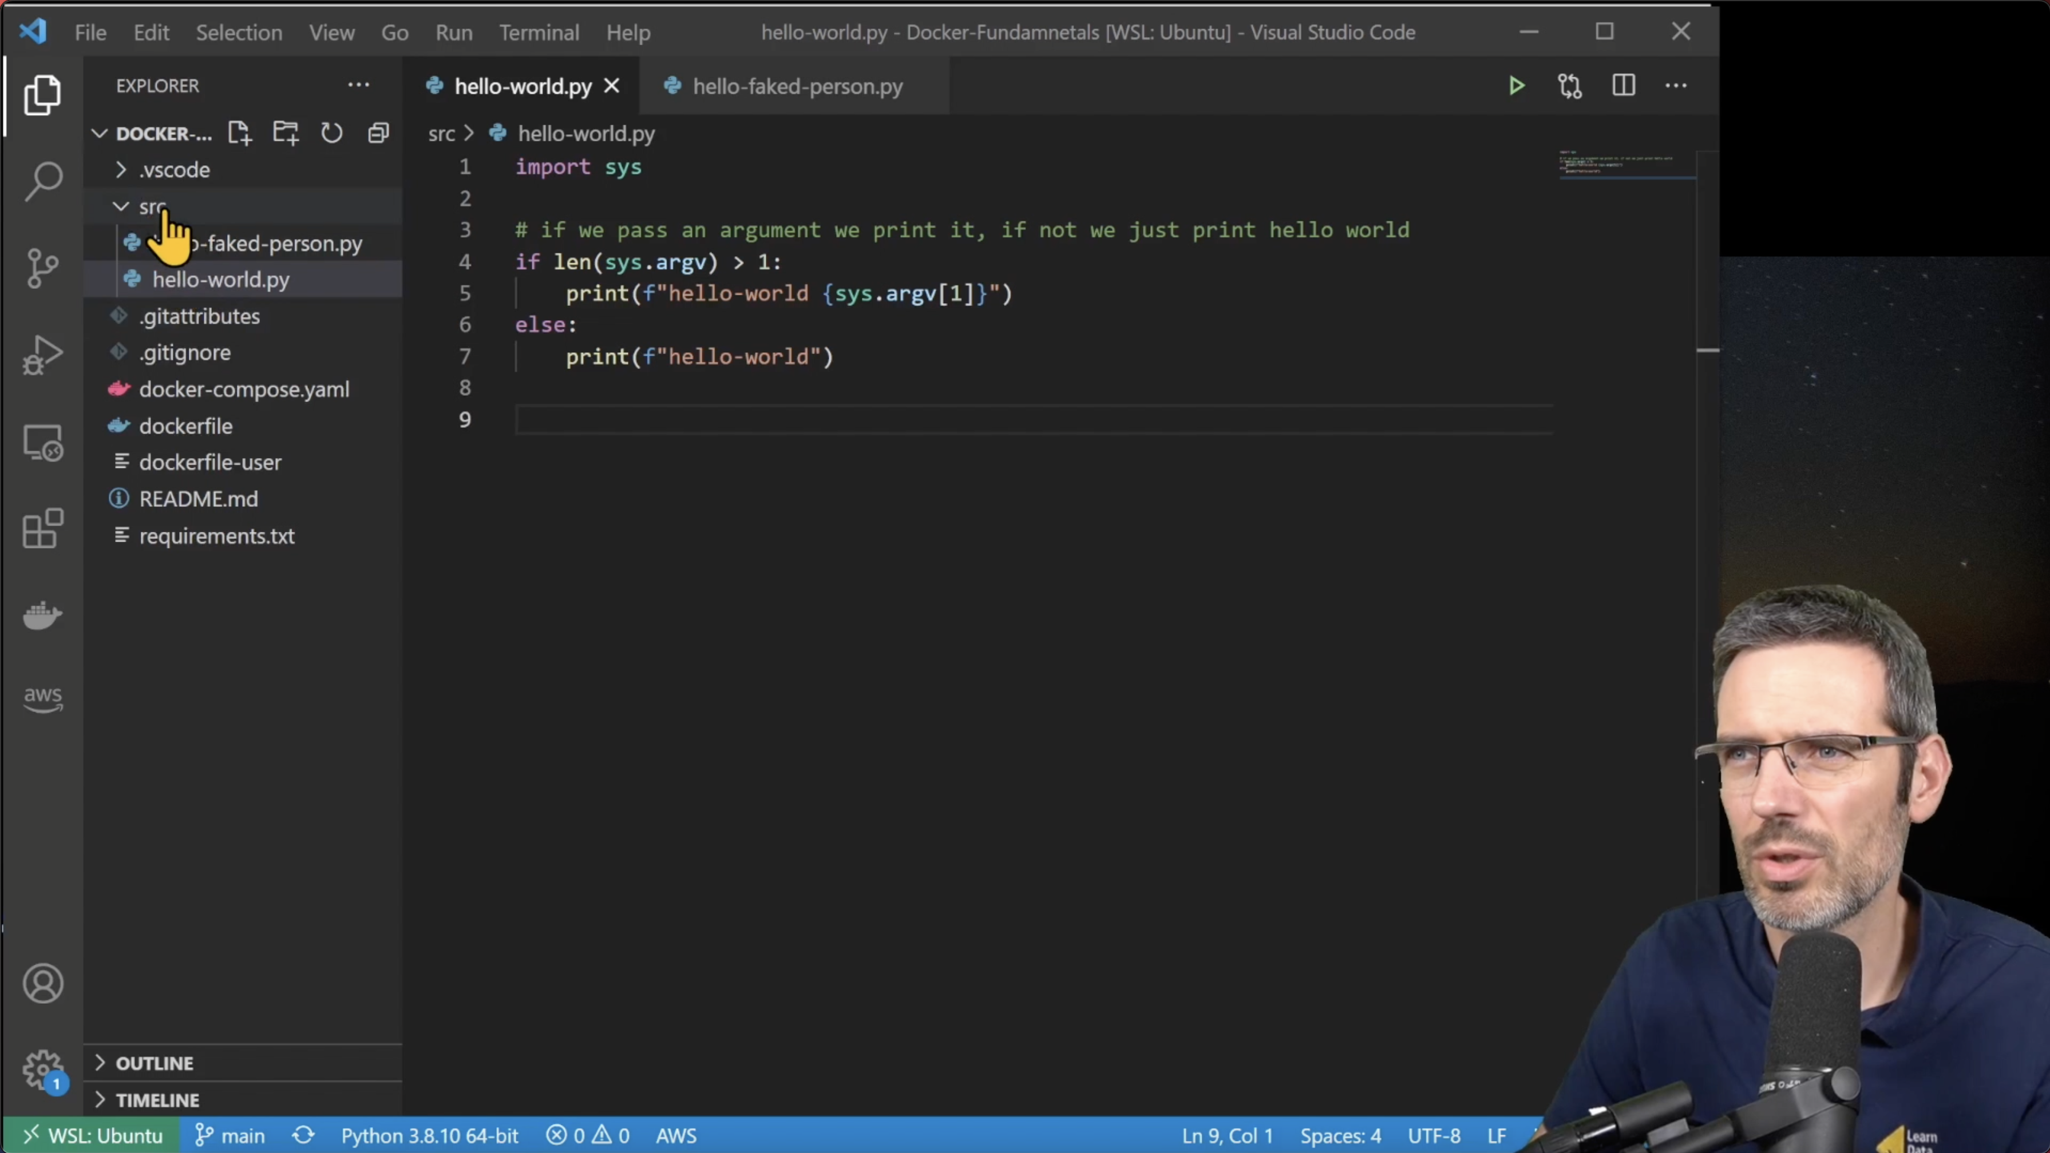Expand the OUTLINE section
This screenshot has height=1153, width=2050.
[243, 1063]
